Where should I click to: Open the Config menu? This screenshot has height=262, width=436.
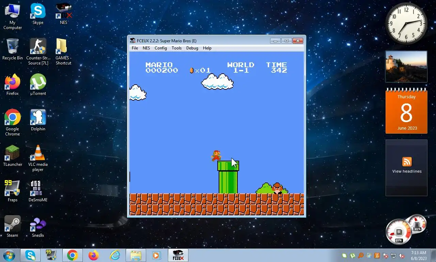point(161,48)
